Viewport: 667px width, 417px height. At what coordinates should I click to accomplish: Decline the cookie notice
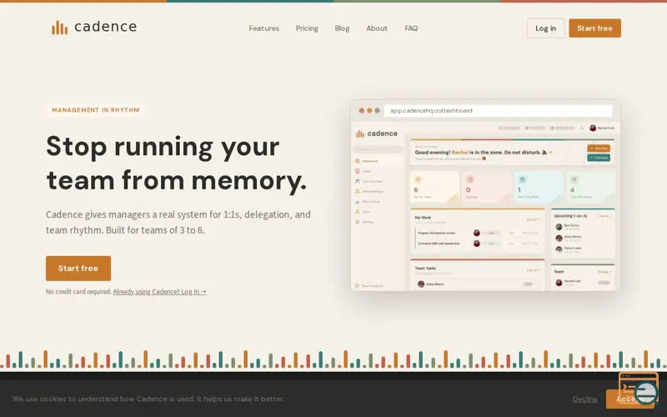(x=584, y=399)
